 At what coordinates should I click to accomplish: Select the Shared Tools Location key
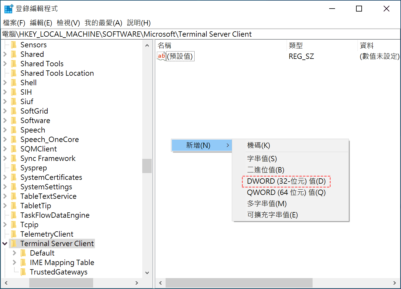coord(57,73)
